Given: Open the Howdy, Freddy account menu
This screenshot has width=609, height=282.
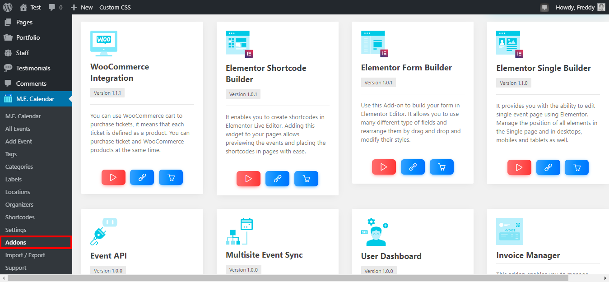Looking at the screenshot, I should [x=580, y=7].
